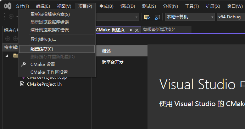This screenshot has width=245, height=129.
Task: Select 配置缓存(C) menu entry
Action: coord(57,49)
